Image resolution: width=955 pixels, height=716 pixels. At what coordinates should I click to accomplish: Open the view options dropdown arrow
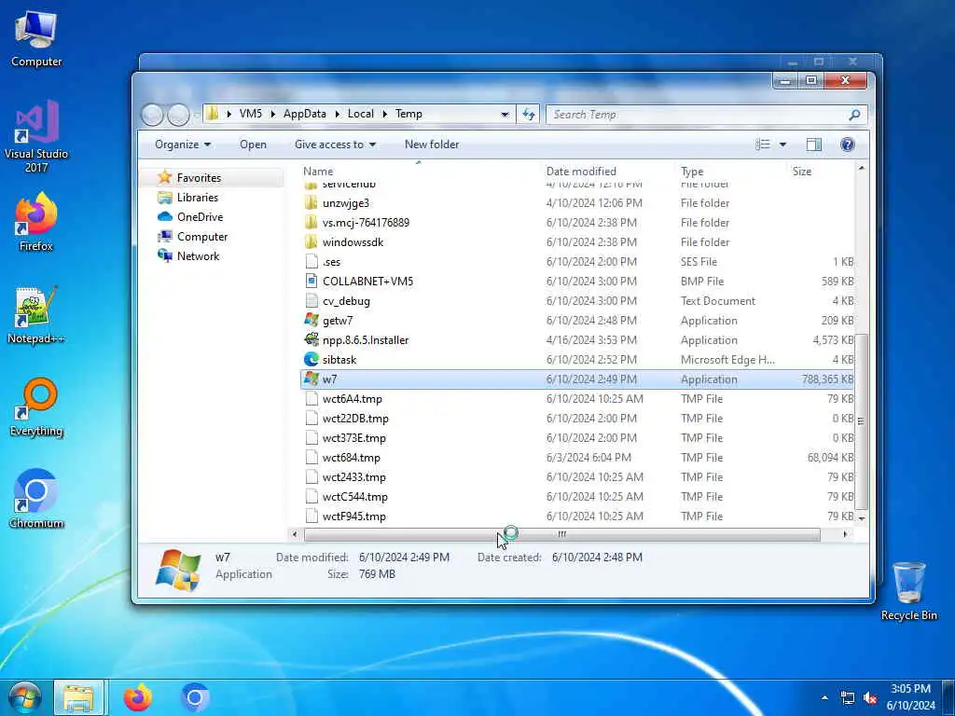(782, 145)
